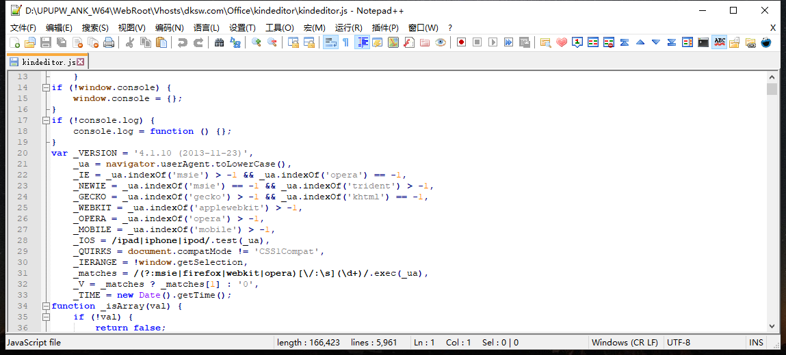
Task: Click the blue Cookie Monster plugin icon
Action: pyautogui.click(x=766, y=42)
